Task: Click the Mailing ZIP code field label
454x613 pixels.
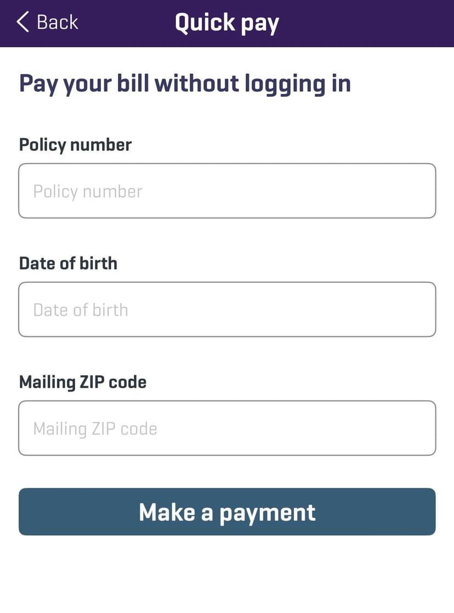Action: [83, 382]
